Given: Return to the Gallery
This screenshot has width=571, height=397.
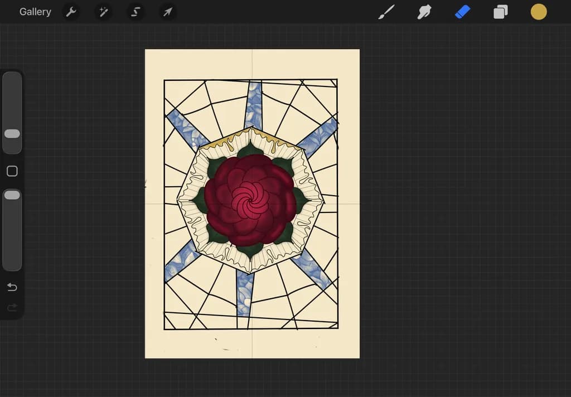Looking at the screenshot, I should [x=35, y=12].
